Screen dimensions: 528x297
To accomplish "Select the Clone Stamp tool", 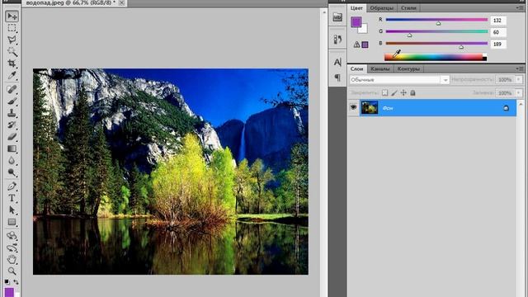I will (x=12, y=113).
